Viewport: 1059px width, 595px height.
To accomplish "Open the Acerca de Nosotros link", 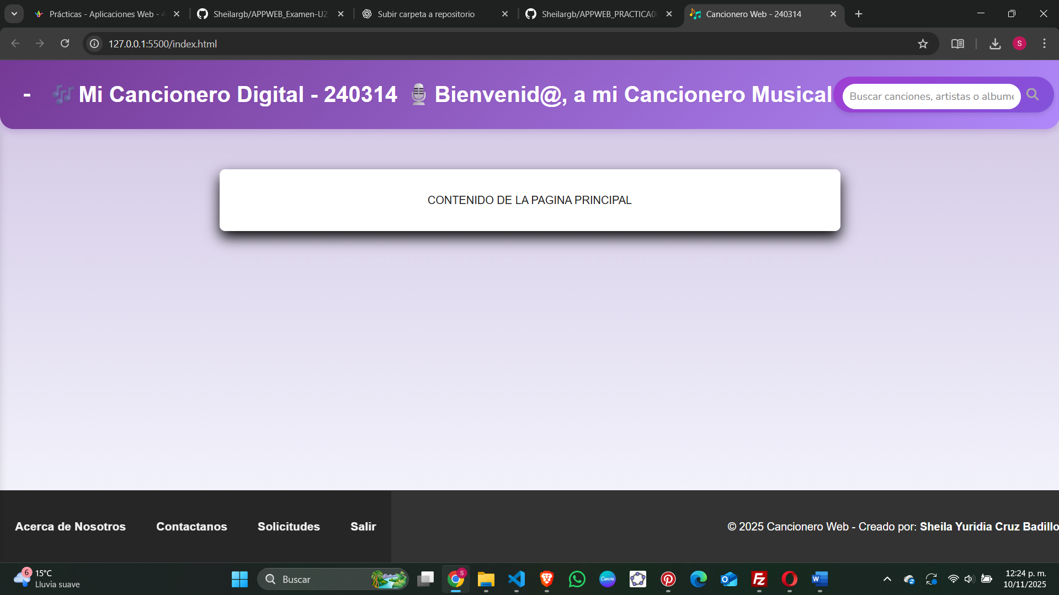I will [70, 527].
